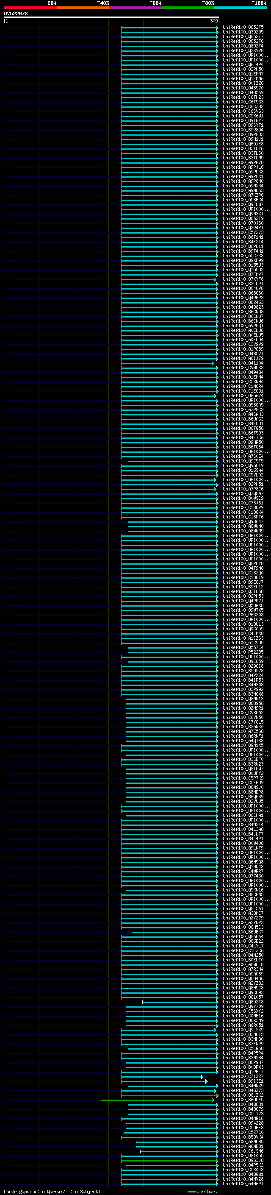Viewport: 271px width, 1195px height.
Task: Click hit UniRef100_Q70JS0
Action: pyautogui.click(x=243, y=223)
